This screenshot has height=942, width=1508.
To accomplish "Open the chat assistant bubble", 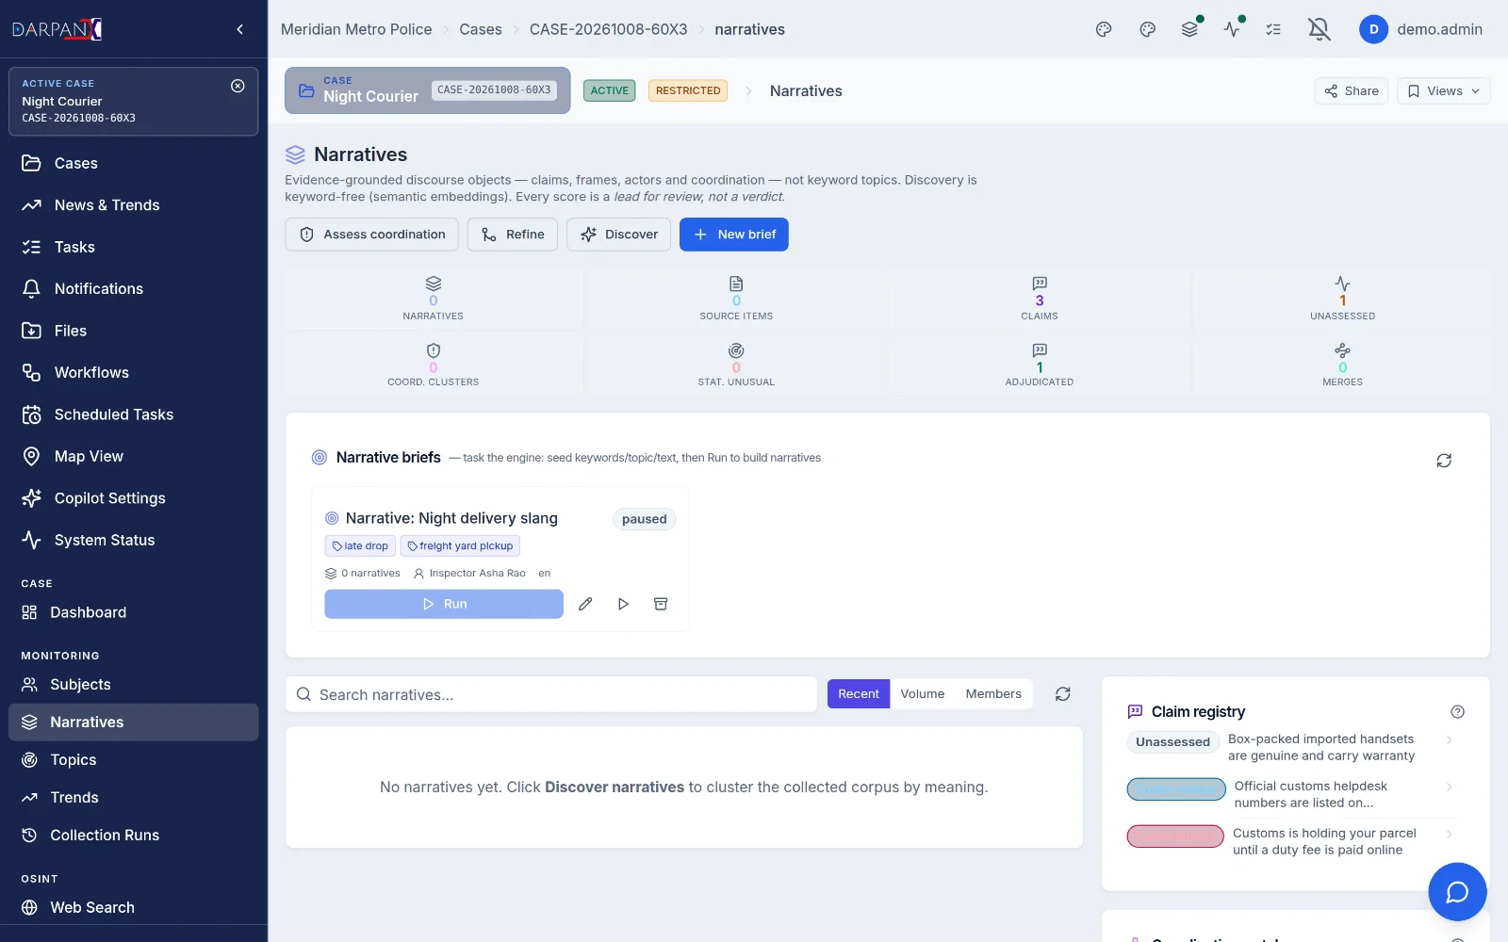I will click(1457, 892).
